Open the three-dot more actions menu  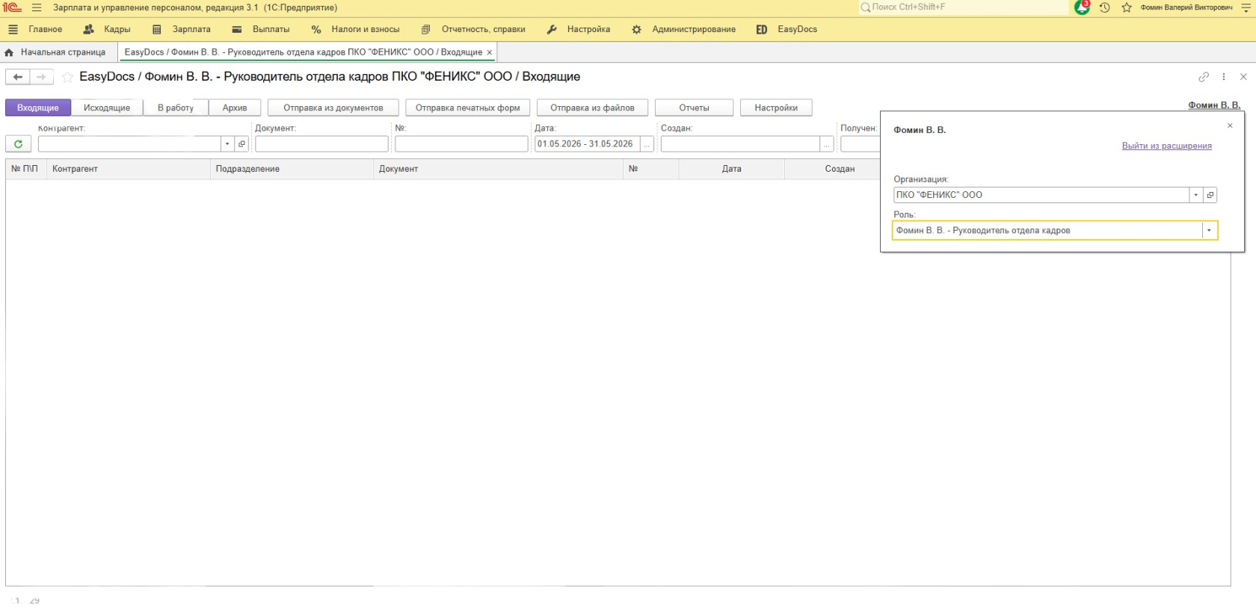[x=1224, y=77]
